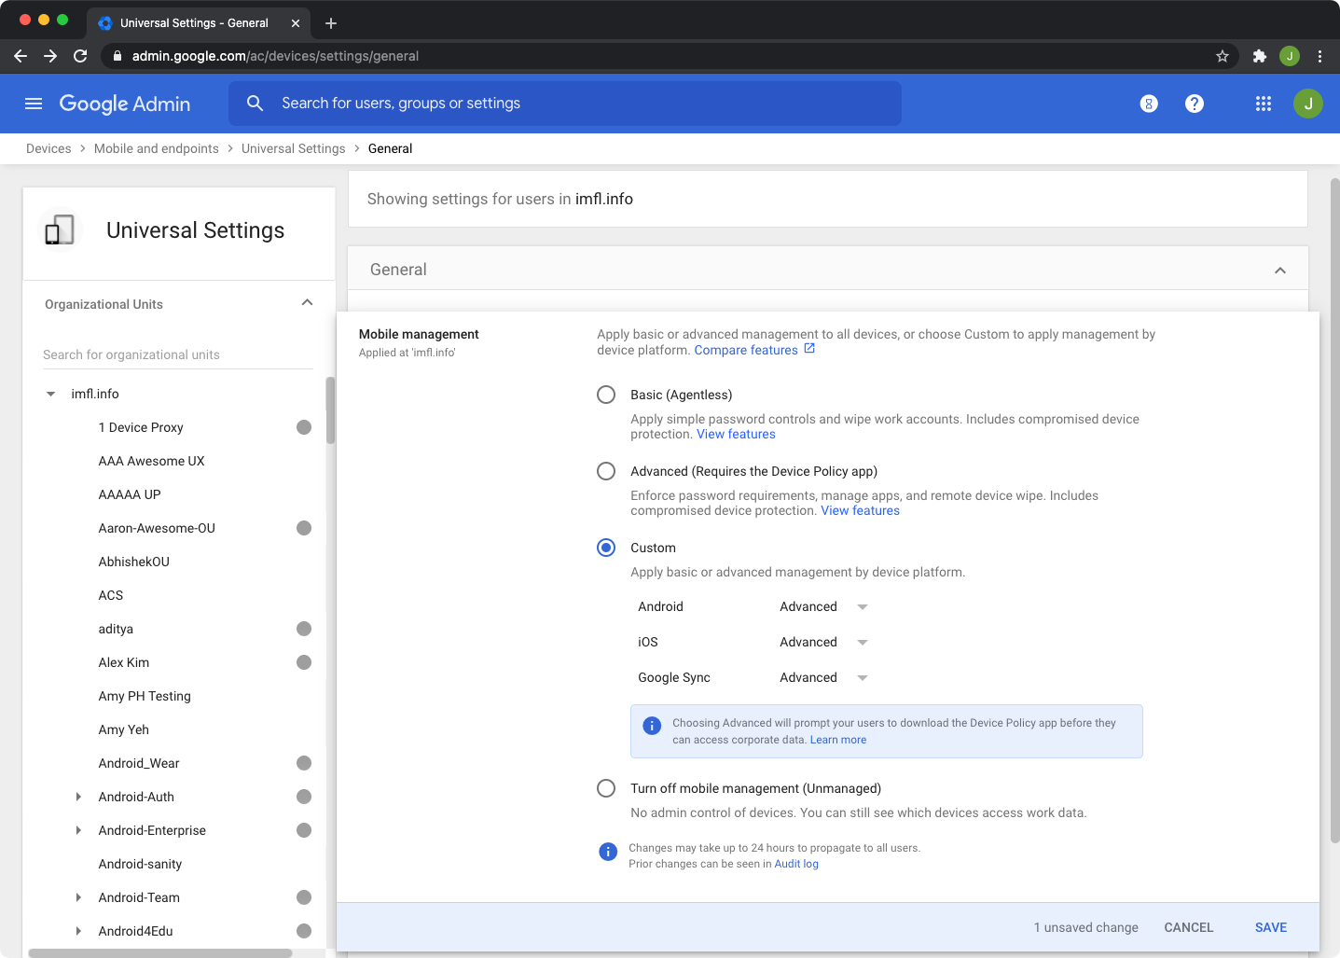The width and height of the screenshot is (1340, 958).
Task: Select Turn off mobile management radio
Action: [606, 788]
